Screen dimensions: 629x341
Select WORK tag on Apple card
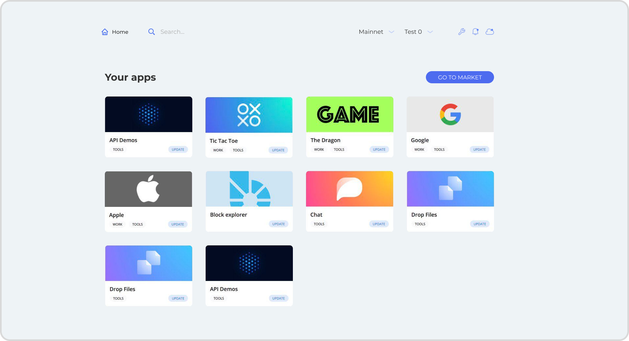coord(118,224)
